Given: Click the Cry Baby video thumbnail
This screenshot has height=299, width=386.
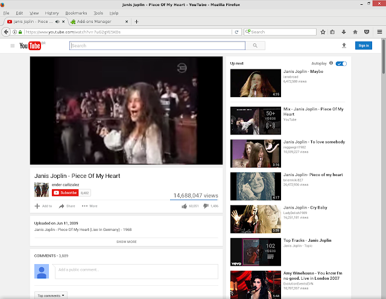Looking at the screenshot, I should click(256, 219).
